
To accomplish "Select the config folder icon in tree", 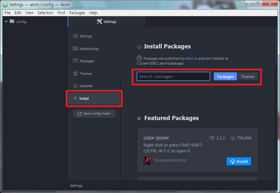I will coord(12,21).
